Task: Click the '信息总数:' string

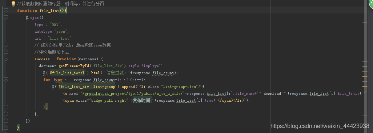Action: click(117, 73)
